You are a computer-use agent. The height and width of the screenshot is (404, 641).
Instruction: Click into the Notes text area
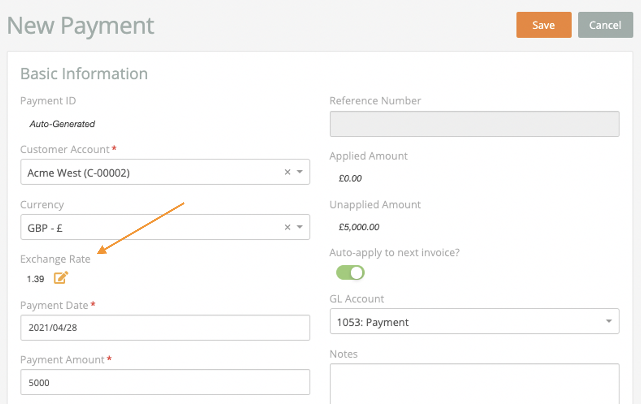pyautogui.click(x=474, y=384)
